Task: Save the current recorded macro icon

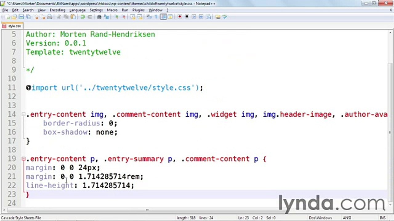Action: pos(208,17)
